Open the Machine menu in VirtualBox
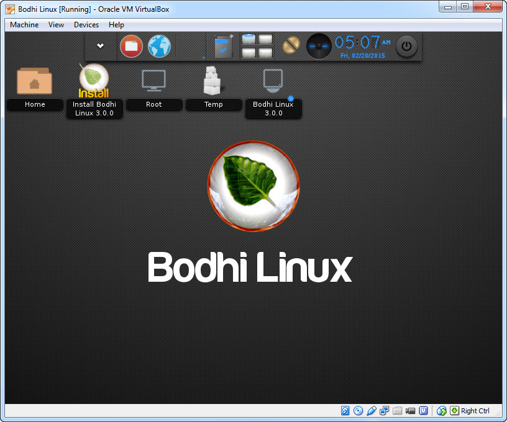 pyautogui.click(x=24, y=25)
